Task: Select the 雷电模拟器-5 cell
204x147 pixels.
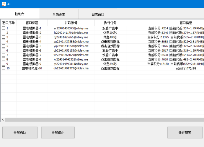Action: [x=32, y=46]
